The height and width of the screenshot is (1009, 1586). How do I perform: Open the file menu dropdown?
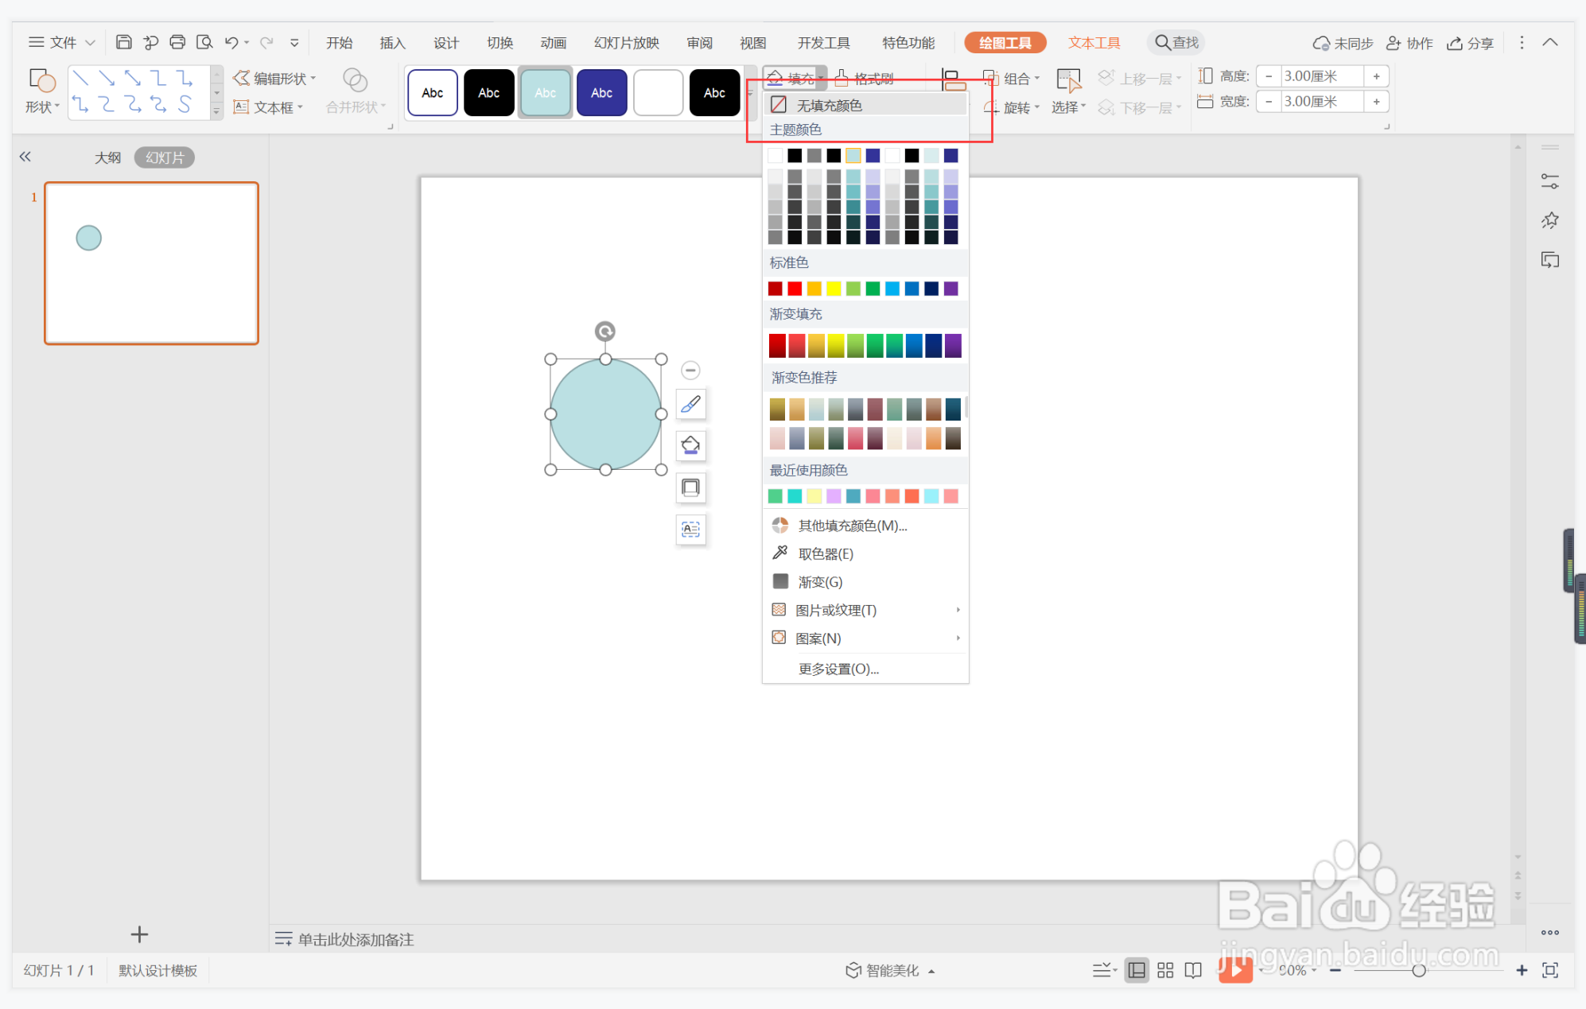tap(62, 42)
